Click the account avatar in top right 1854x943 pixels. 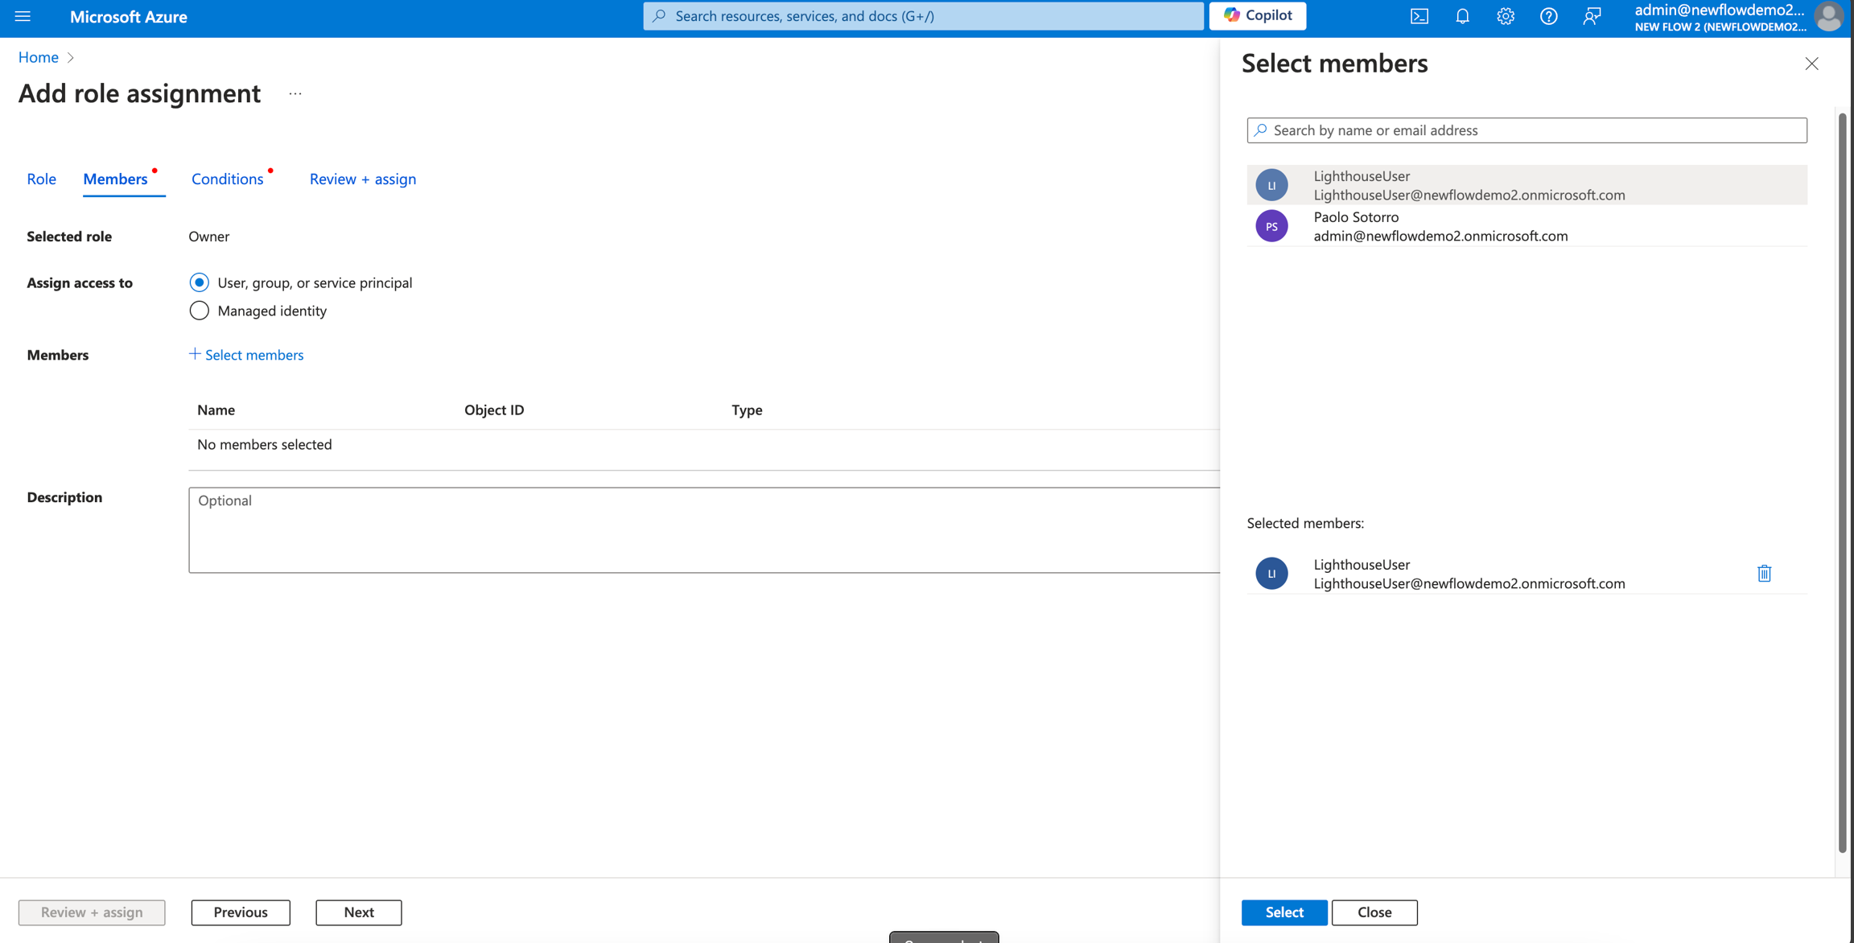point(1828,16)
